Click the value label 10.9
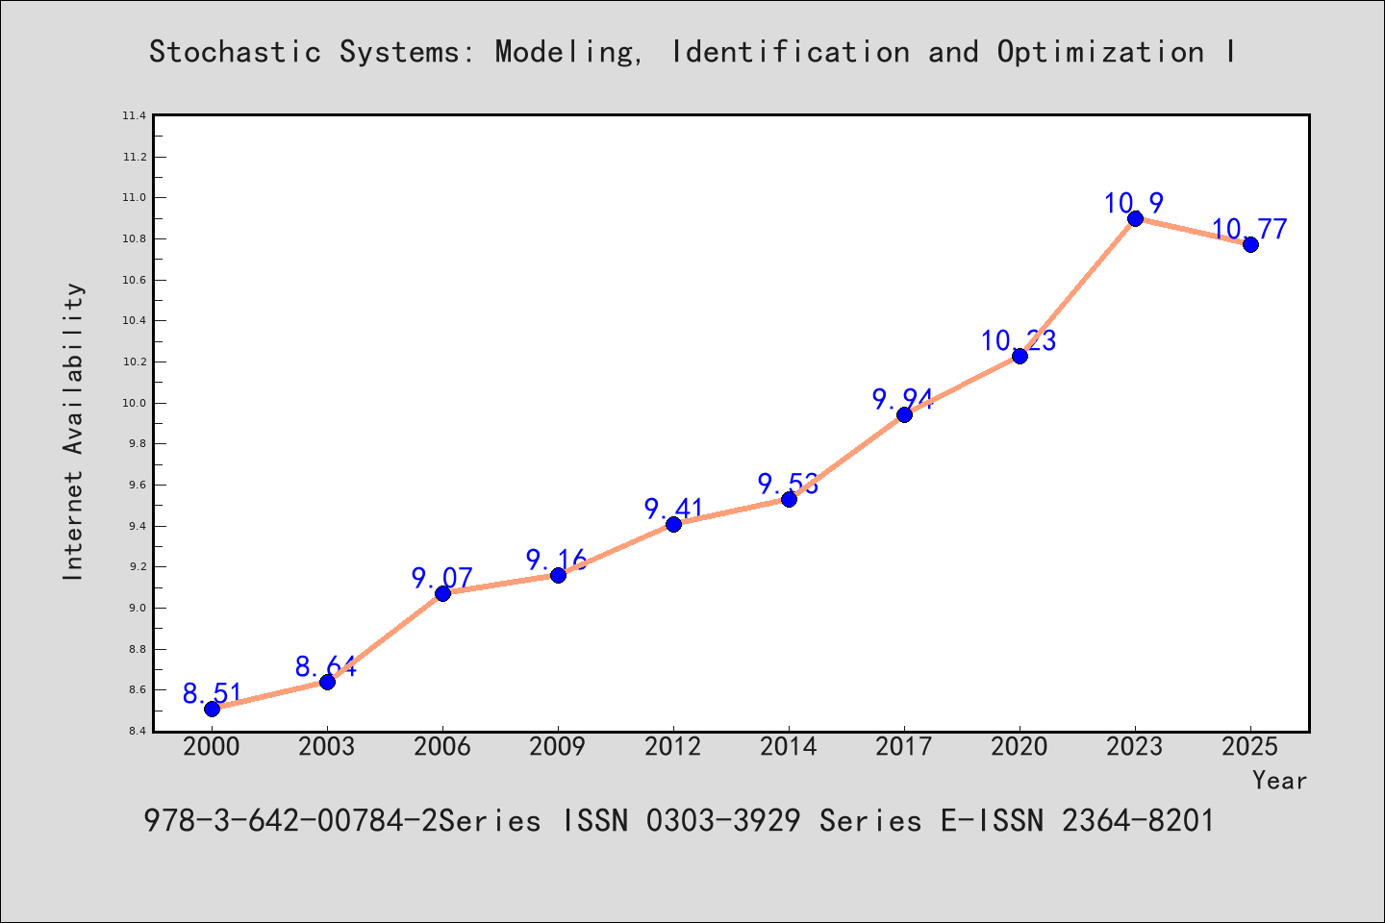 [1134, 203]
